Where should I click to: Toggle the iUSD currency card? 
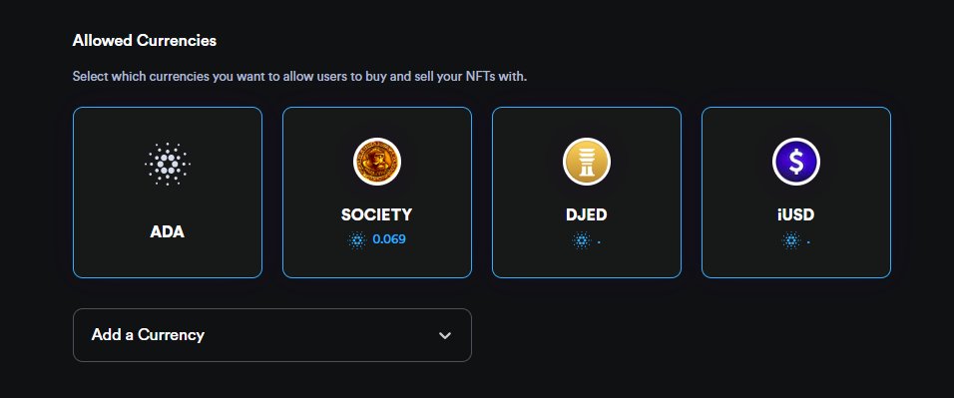[795, 193]
